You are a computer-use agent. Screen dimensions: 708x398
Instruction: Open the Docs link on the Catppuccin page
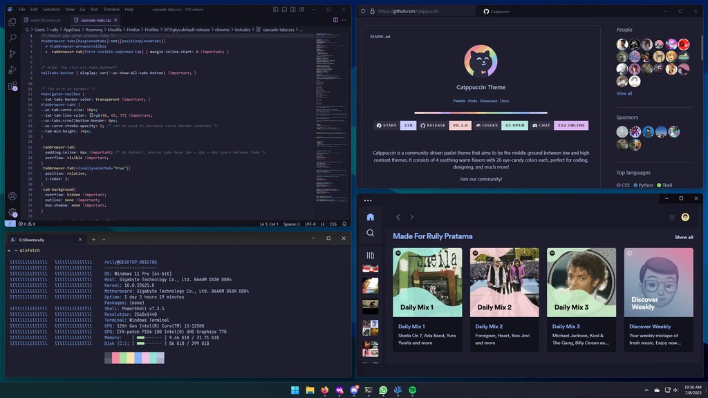point(505,101)
